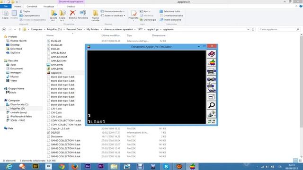Viewport: 303px width, 170px height.
Task: Switch to large icons view toggle
Action: click(x=300, y=161)
